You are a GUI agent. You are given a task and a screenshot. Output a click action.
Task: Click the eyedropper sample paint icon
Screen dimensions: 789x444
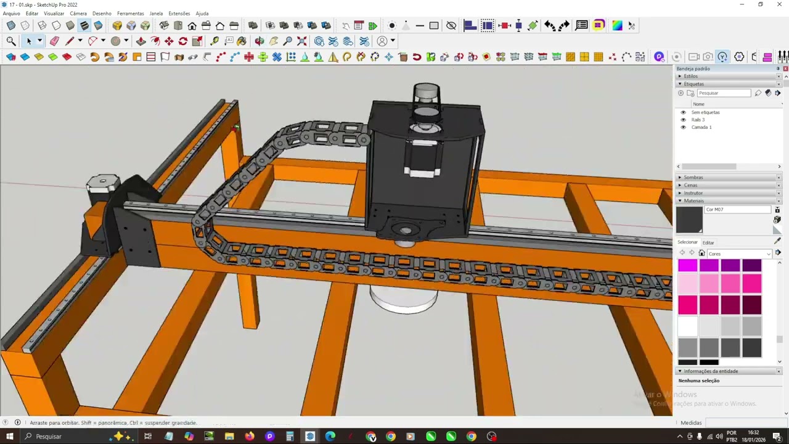pyautogui.click(x=777, y=241)
